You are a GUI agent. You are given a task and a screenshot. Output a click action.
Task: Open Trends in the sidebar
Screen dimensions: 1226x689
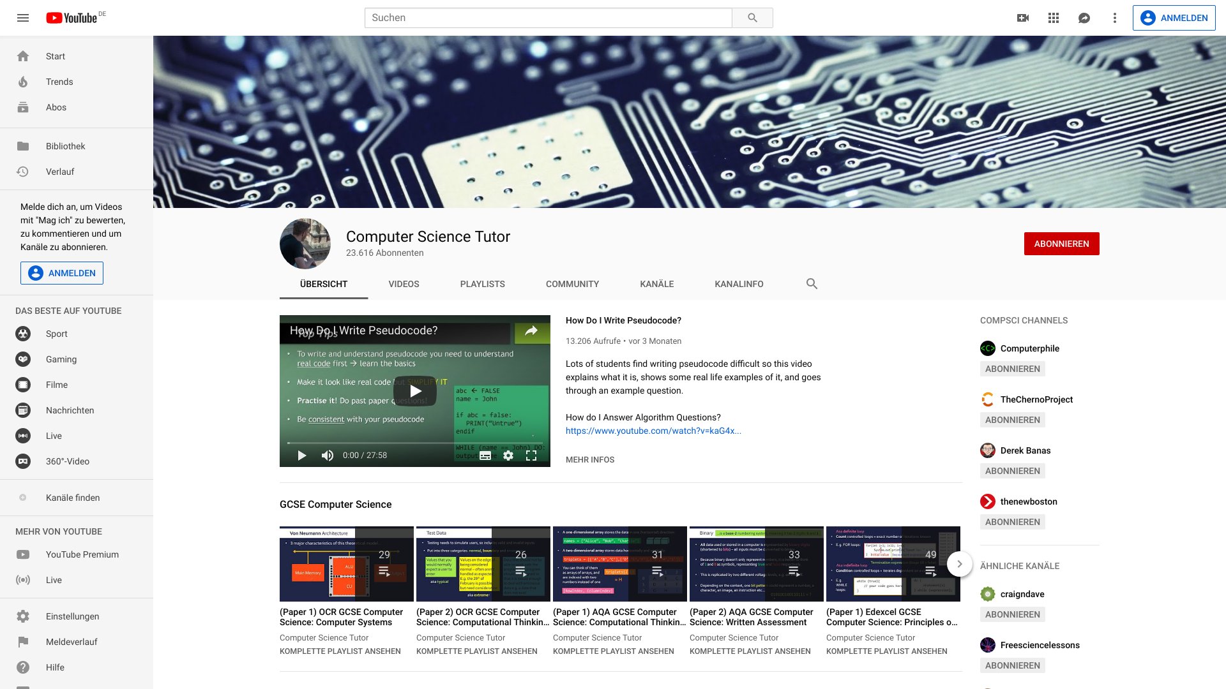77,82
